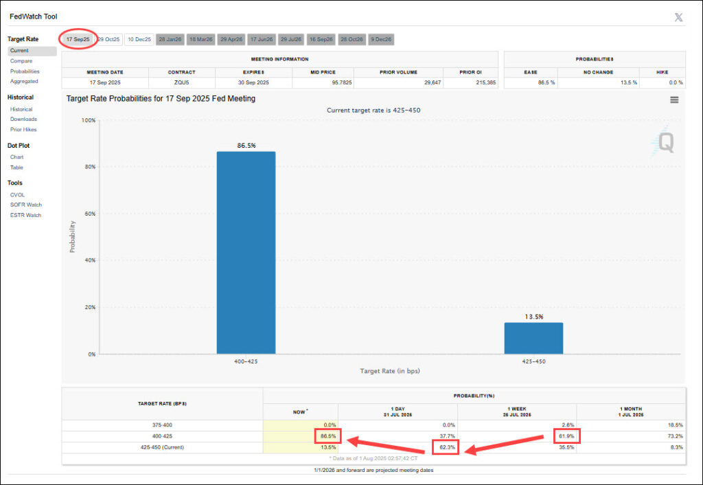Click the X share icon
The width and height of the screenshot is (703, 485).
pos(678,17)
